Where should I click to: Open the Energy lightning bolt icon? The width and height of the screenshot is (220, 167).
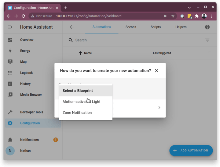[10, 51]
